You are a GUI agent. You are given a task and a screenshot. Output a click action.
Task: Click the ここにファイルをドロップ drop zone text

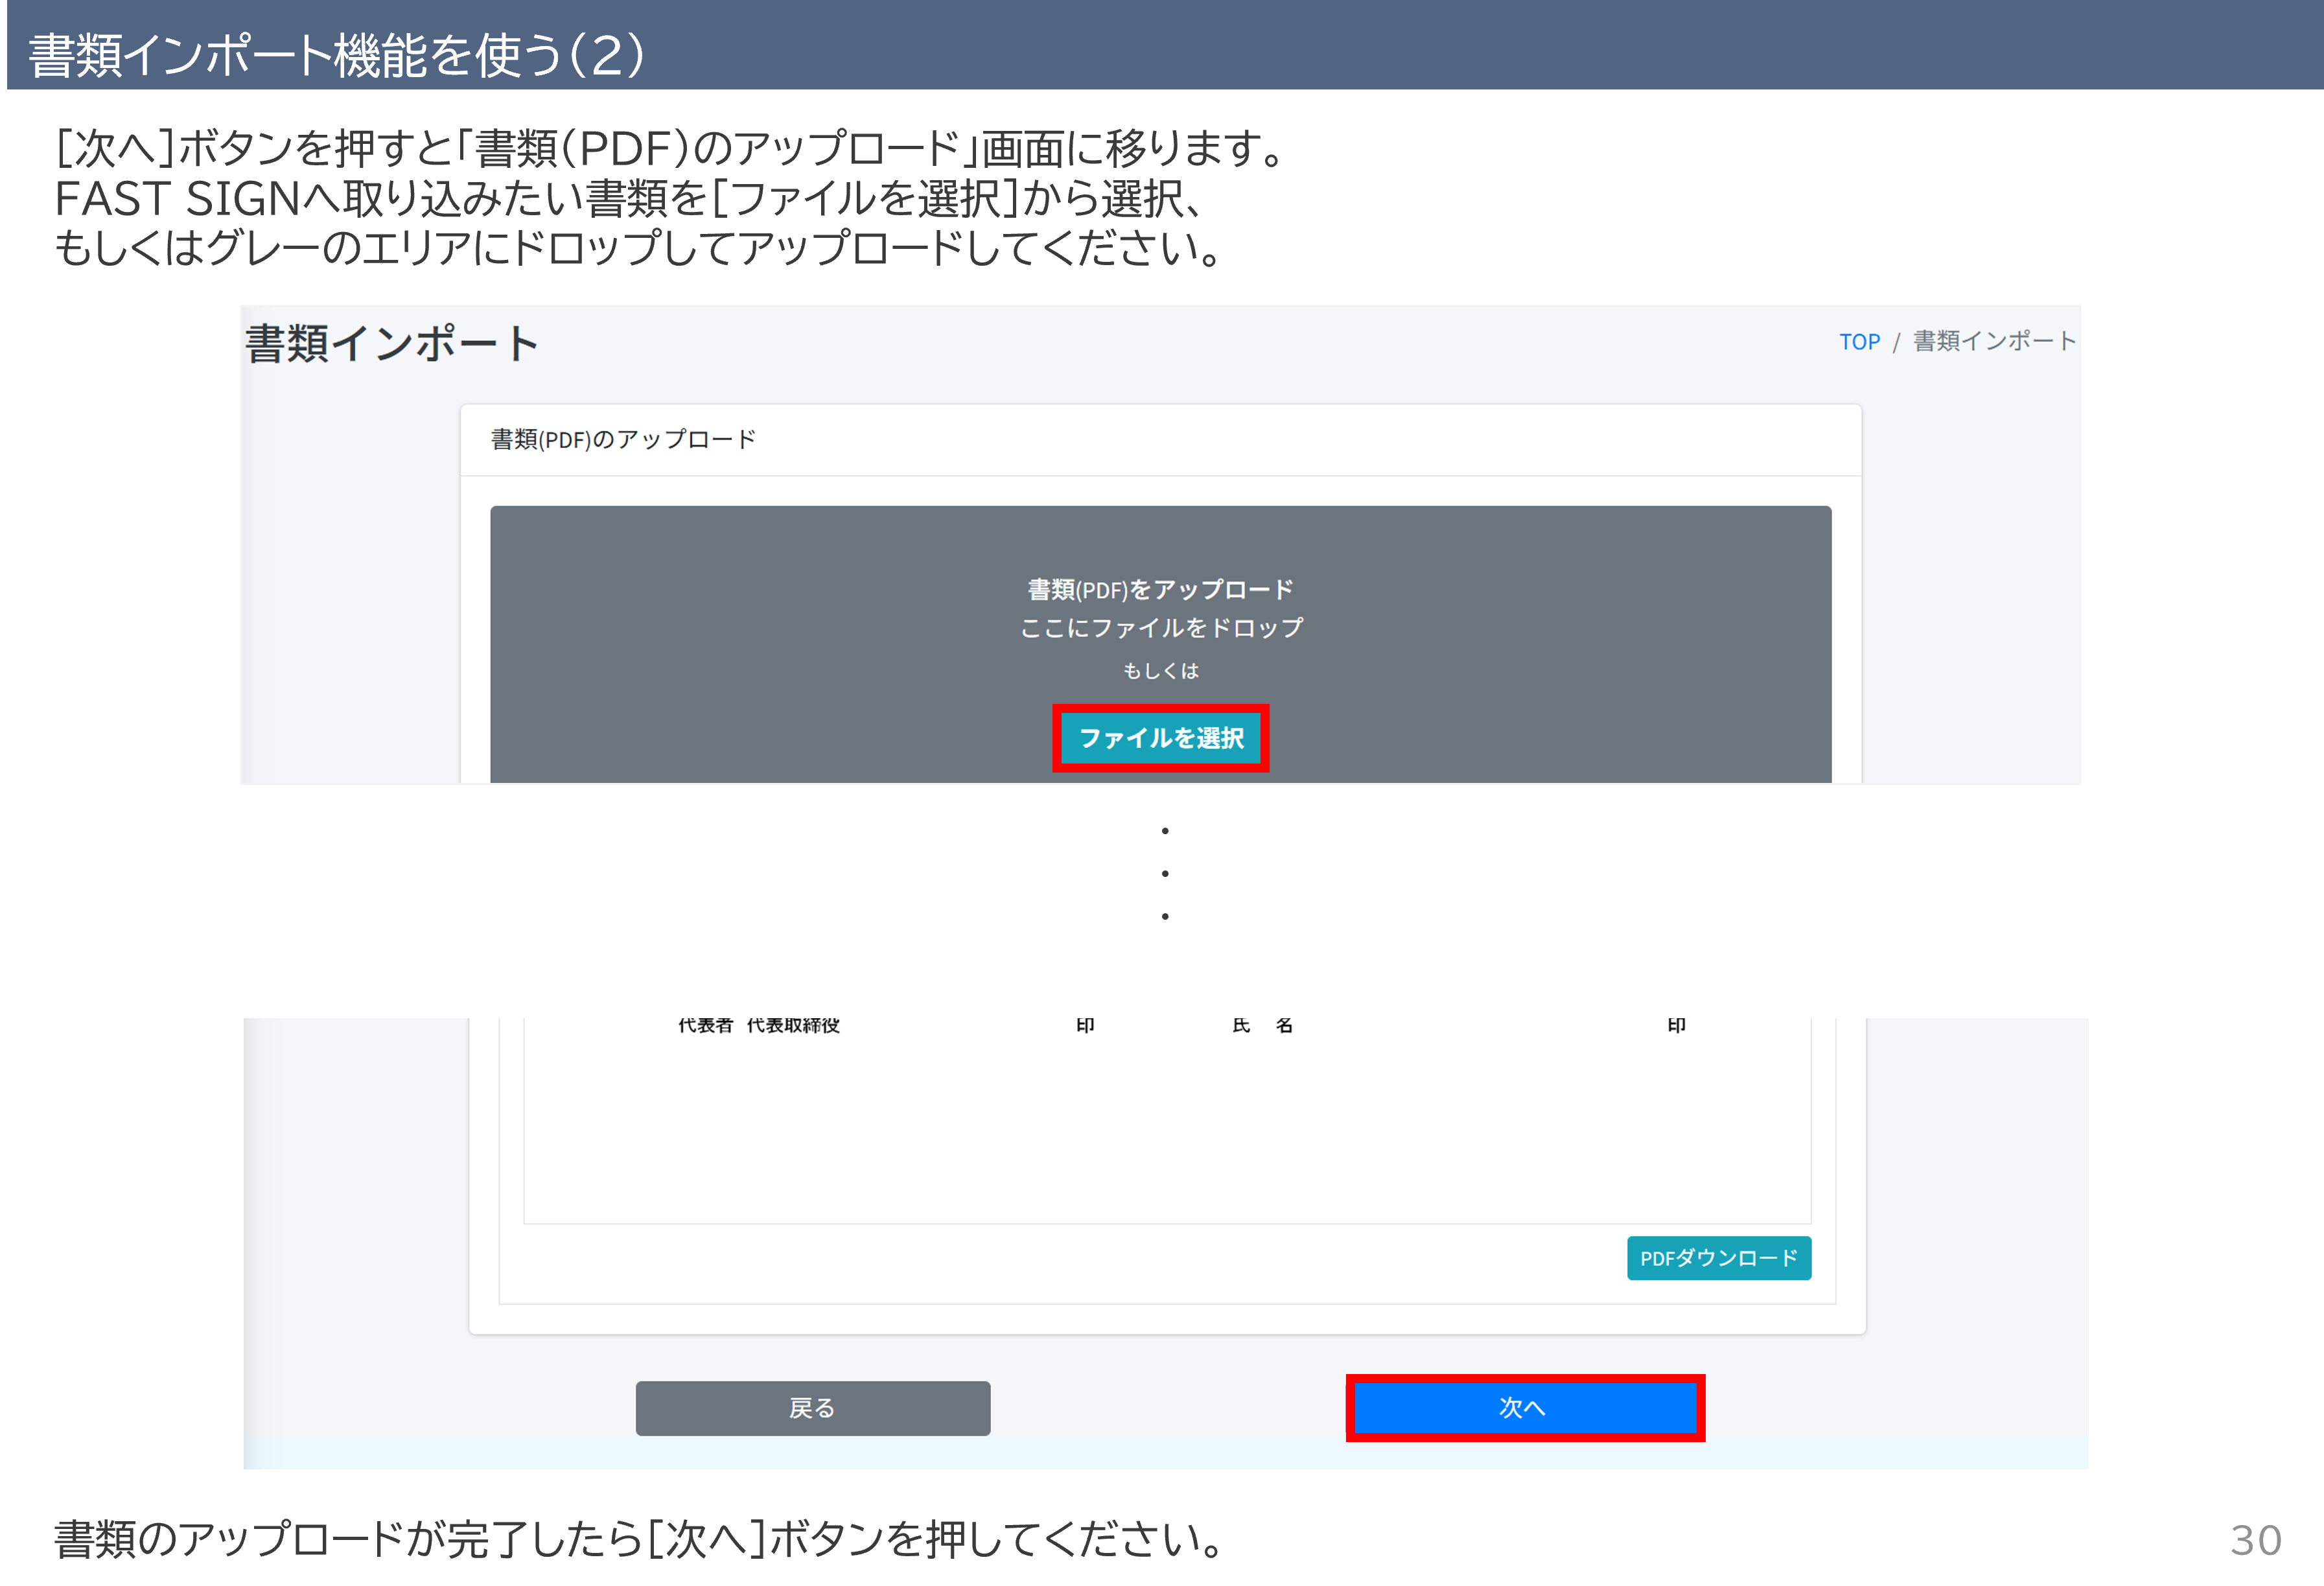[x=1161, y=628]
